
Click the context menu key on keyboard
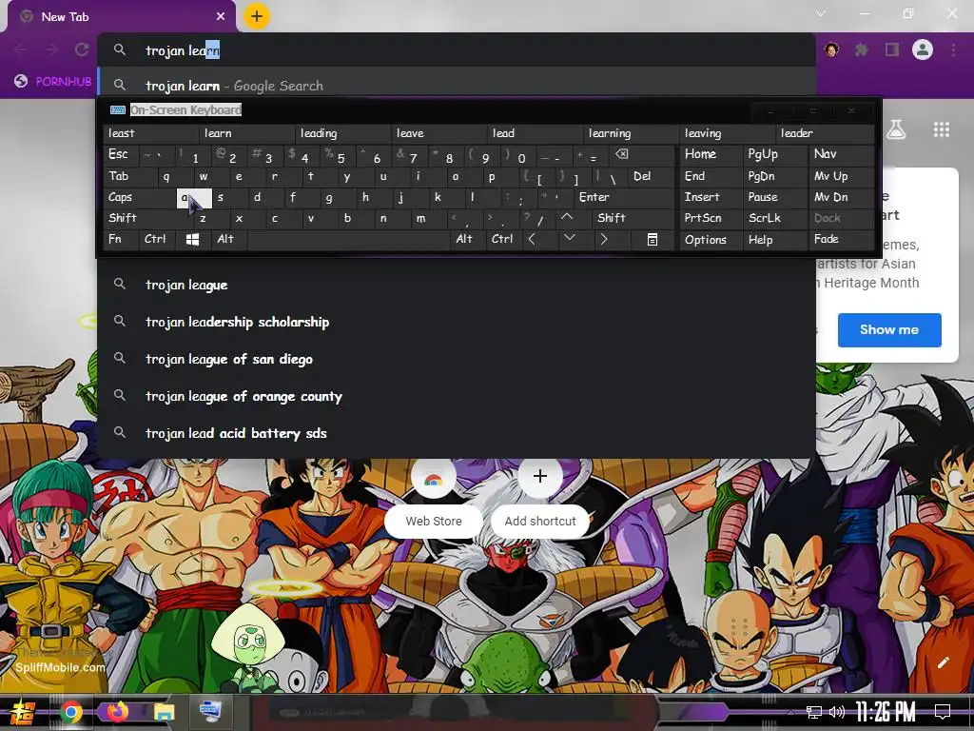click(x=653, y=239)
